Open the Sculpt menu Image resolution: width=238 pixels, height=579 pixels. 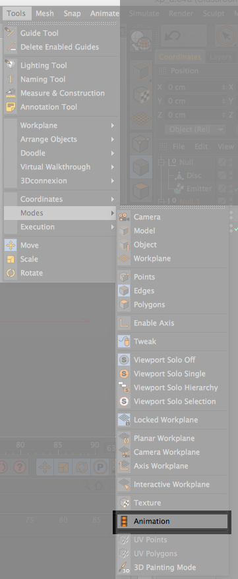(213, 14)
